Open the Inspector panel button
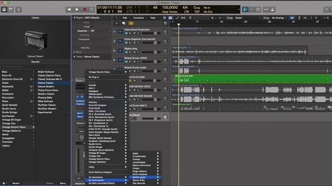332x186 pixels. [x=10, y=9]
